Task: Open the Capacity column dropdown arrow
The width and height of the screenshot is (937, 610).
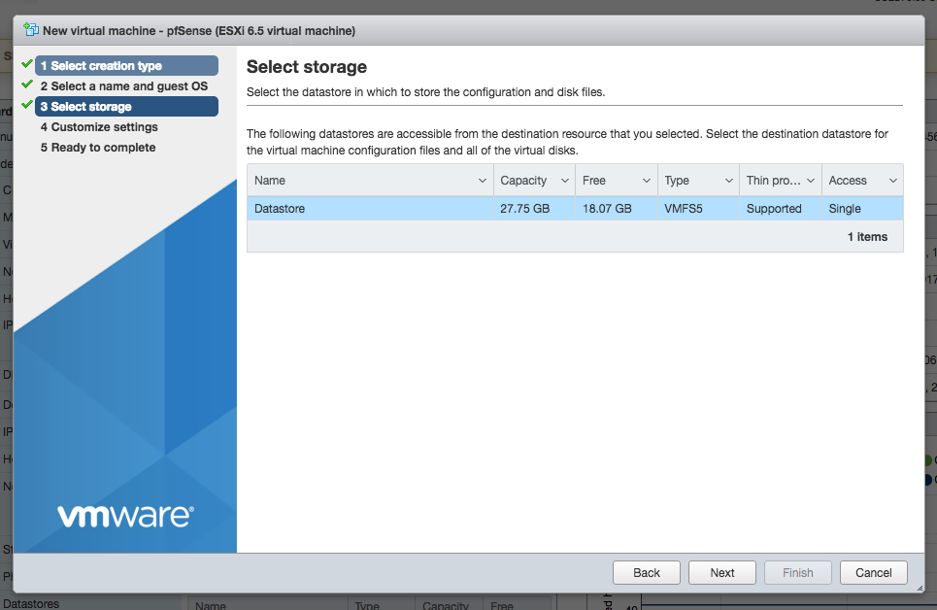Action: tap(565, 181)
